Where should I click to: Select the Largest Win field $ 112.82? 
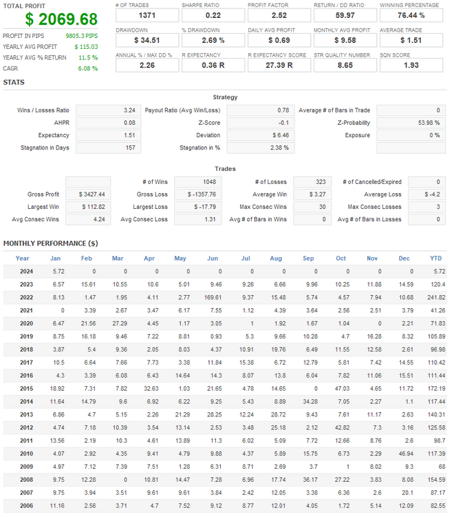(x=88, y=207)
